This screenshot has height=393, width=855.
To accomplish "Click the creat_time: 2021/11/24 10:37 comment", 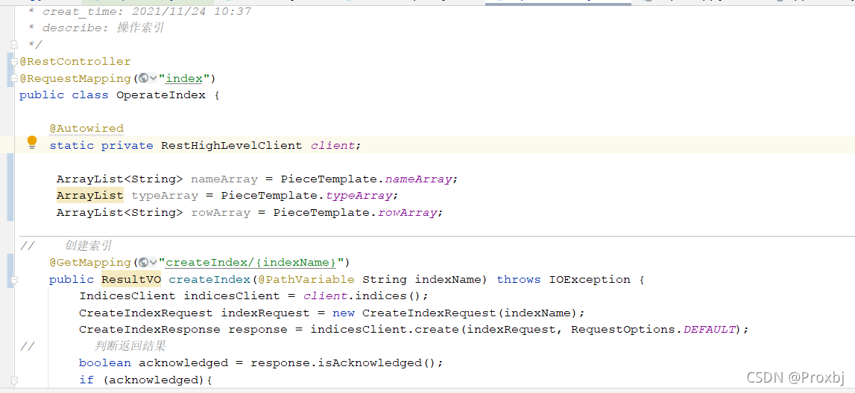I will (146, 11).
